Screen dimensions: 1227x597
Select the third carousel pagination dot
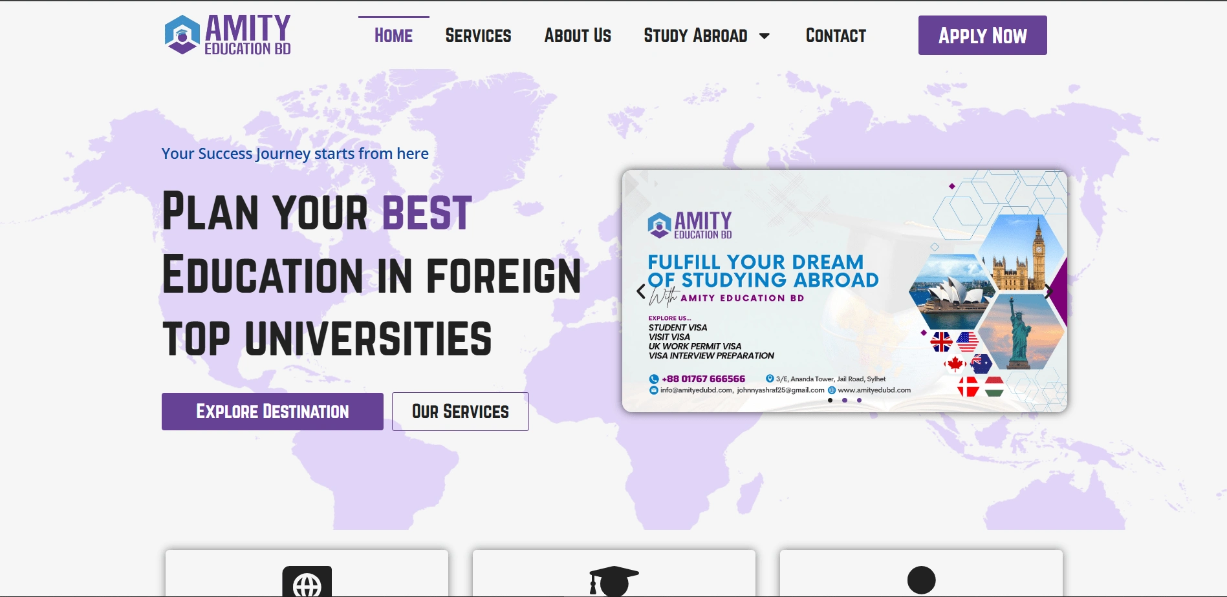point(859,401)
